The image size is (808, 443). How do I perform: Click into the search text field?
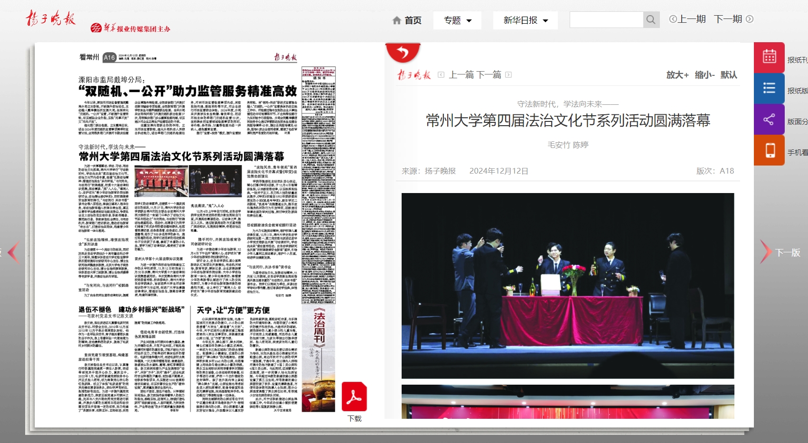(x=606, y=20)
